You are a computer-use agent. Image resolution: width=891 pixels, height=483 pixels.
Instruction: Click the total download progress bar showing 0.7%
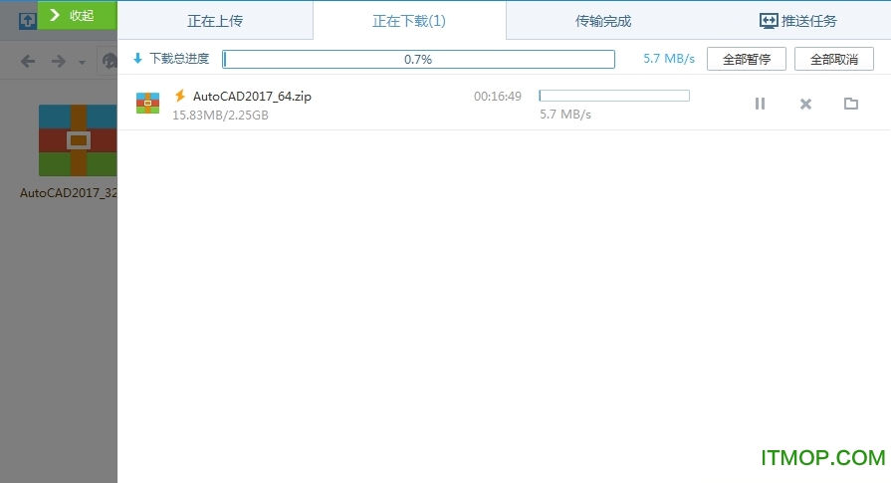tap(419, 59)
